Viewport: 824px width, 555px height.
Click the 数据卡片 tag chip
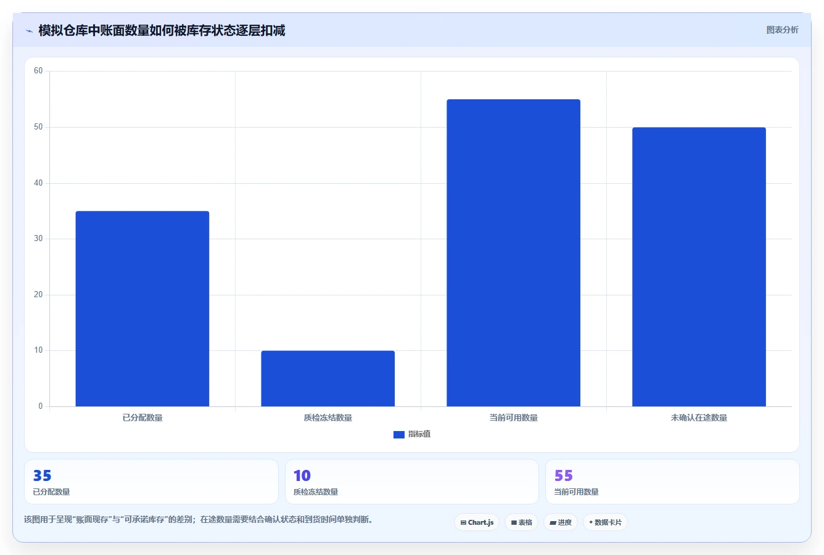coord(605,522)
